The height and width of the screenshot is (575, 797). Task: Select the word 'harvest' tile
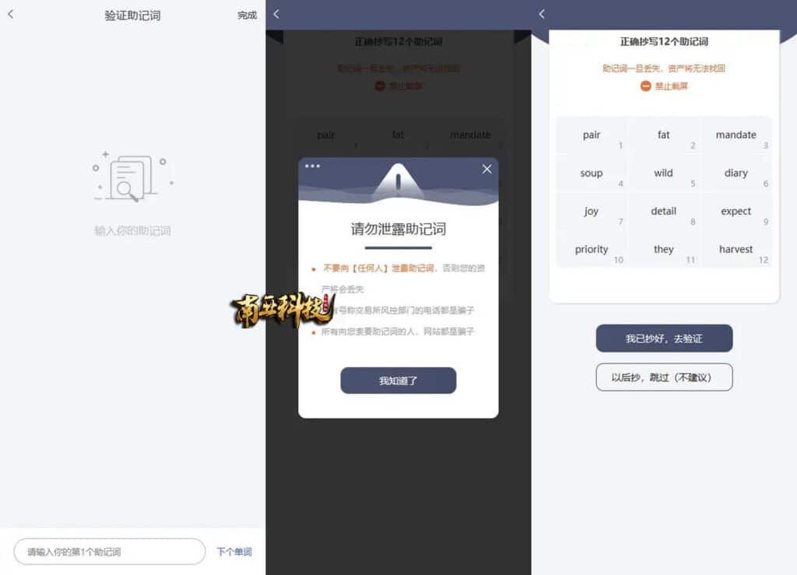(x=736, y=250)
